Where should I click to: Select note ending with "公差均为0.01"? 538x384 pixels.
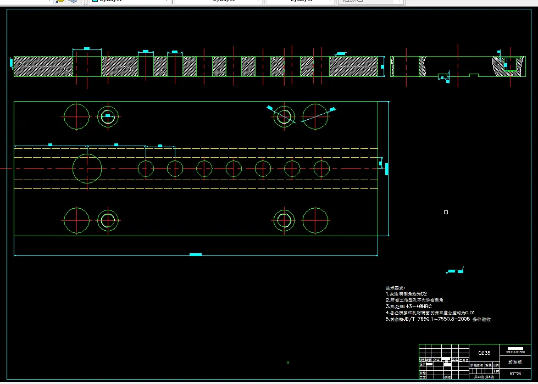(x=430, y=313)
